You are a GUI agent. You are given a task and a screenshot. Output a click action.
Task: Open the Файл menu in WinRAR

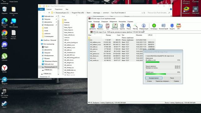[90, 22]
